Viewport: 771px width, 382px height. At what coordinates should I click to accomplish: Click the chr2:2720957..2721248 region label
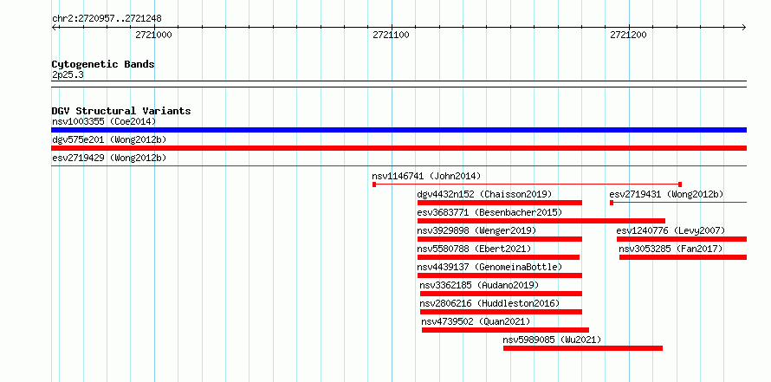coord(107,19)
